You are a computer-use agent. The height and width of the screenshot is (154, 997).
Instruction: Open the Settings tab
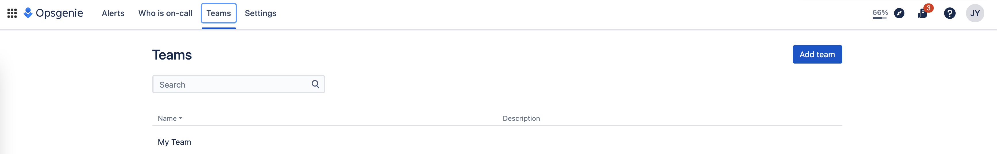coord(260,13)
